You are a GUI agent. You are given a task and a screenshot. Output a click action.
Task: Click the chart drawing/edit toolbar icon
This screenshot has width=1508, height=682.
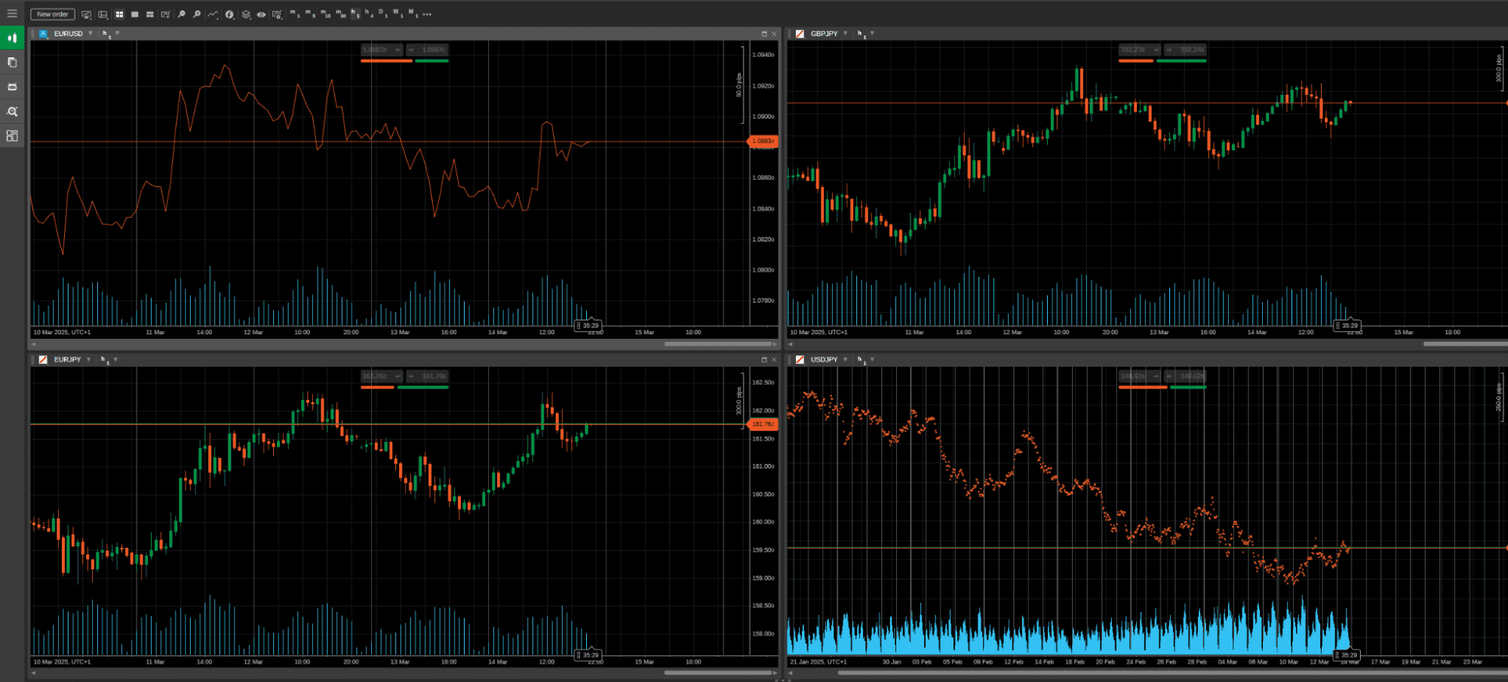point(165,14)
